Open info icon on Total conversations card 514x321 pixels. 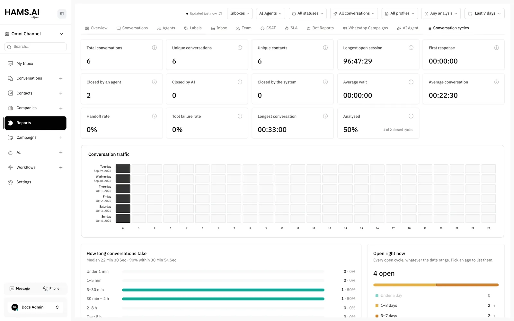click(x=154, y=48)
